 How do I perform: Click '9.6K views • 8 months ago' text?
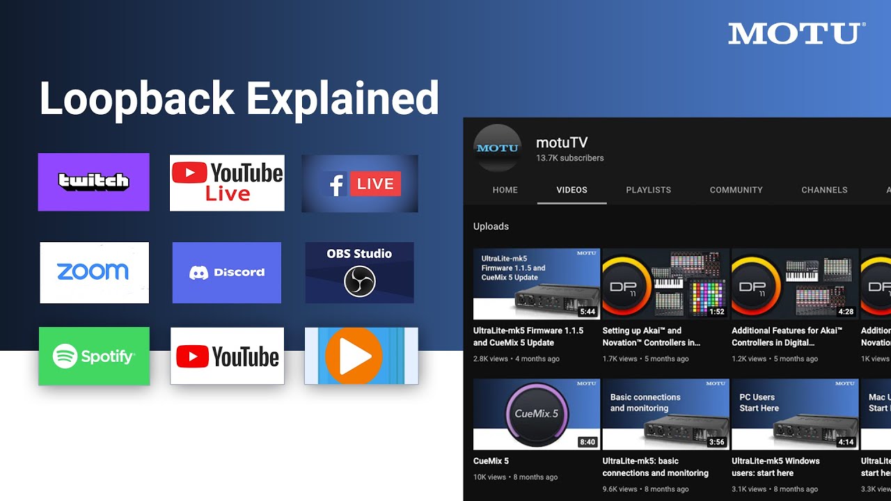[645, 489]
